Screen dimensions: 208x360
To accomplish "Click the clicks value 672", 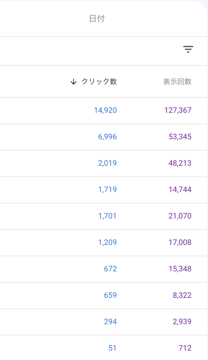I will coord(110,269).
